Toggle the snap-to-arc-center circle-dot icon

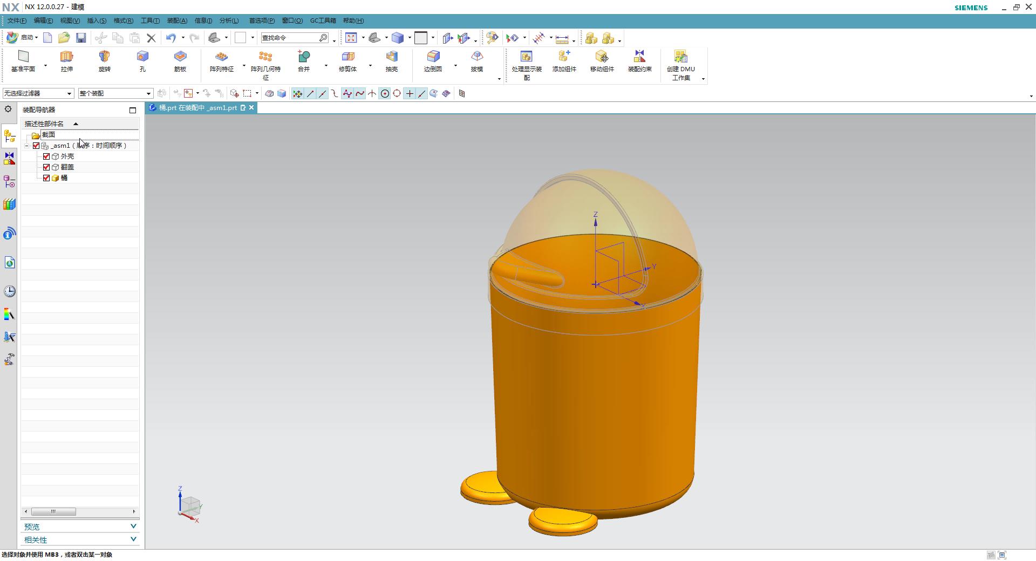tap(385, 94)
